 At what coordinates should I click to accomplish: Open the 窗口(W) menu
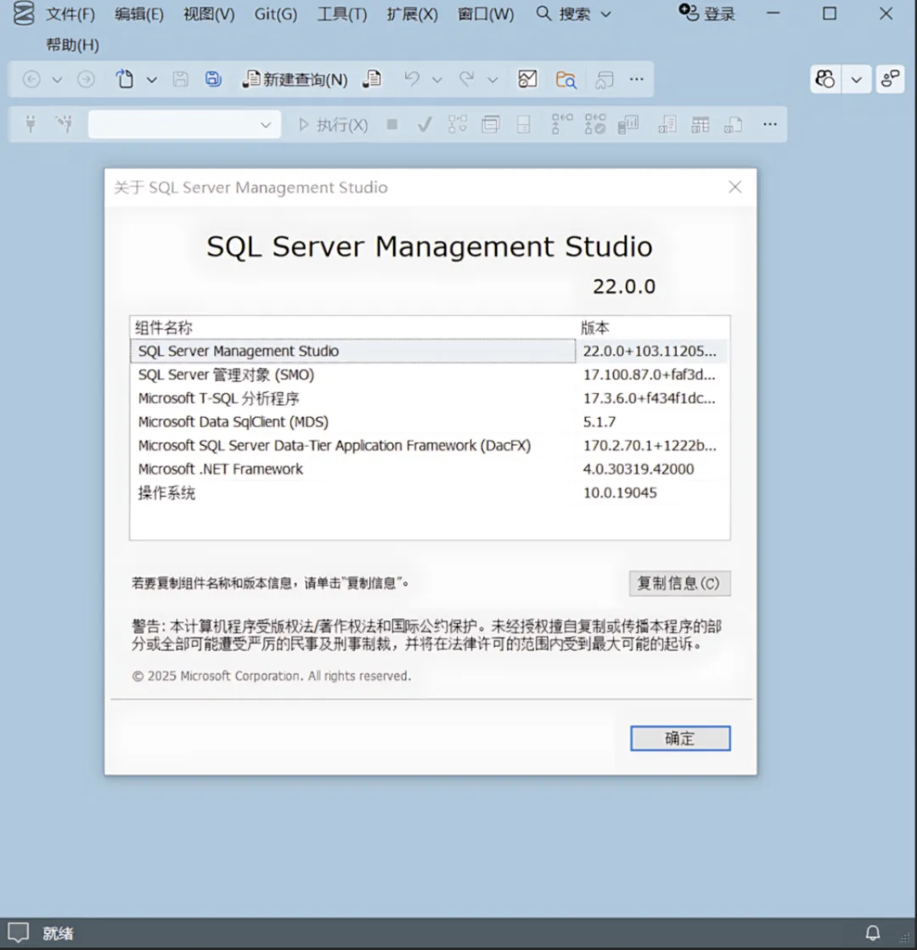coord(486,14)
